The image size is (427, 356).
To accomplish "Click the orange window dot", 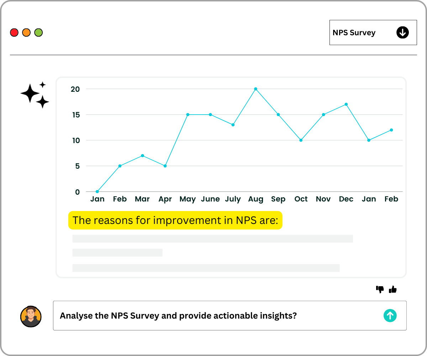I will click(26, 33).
